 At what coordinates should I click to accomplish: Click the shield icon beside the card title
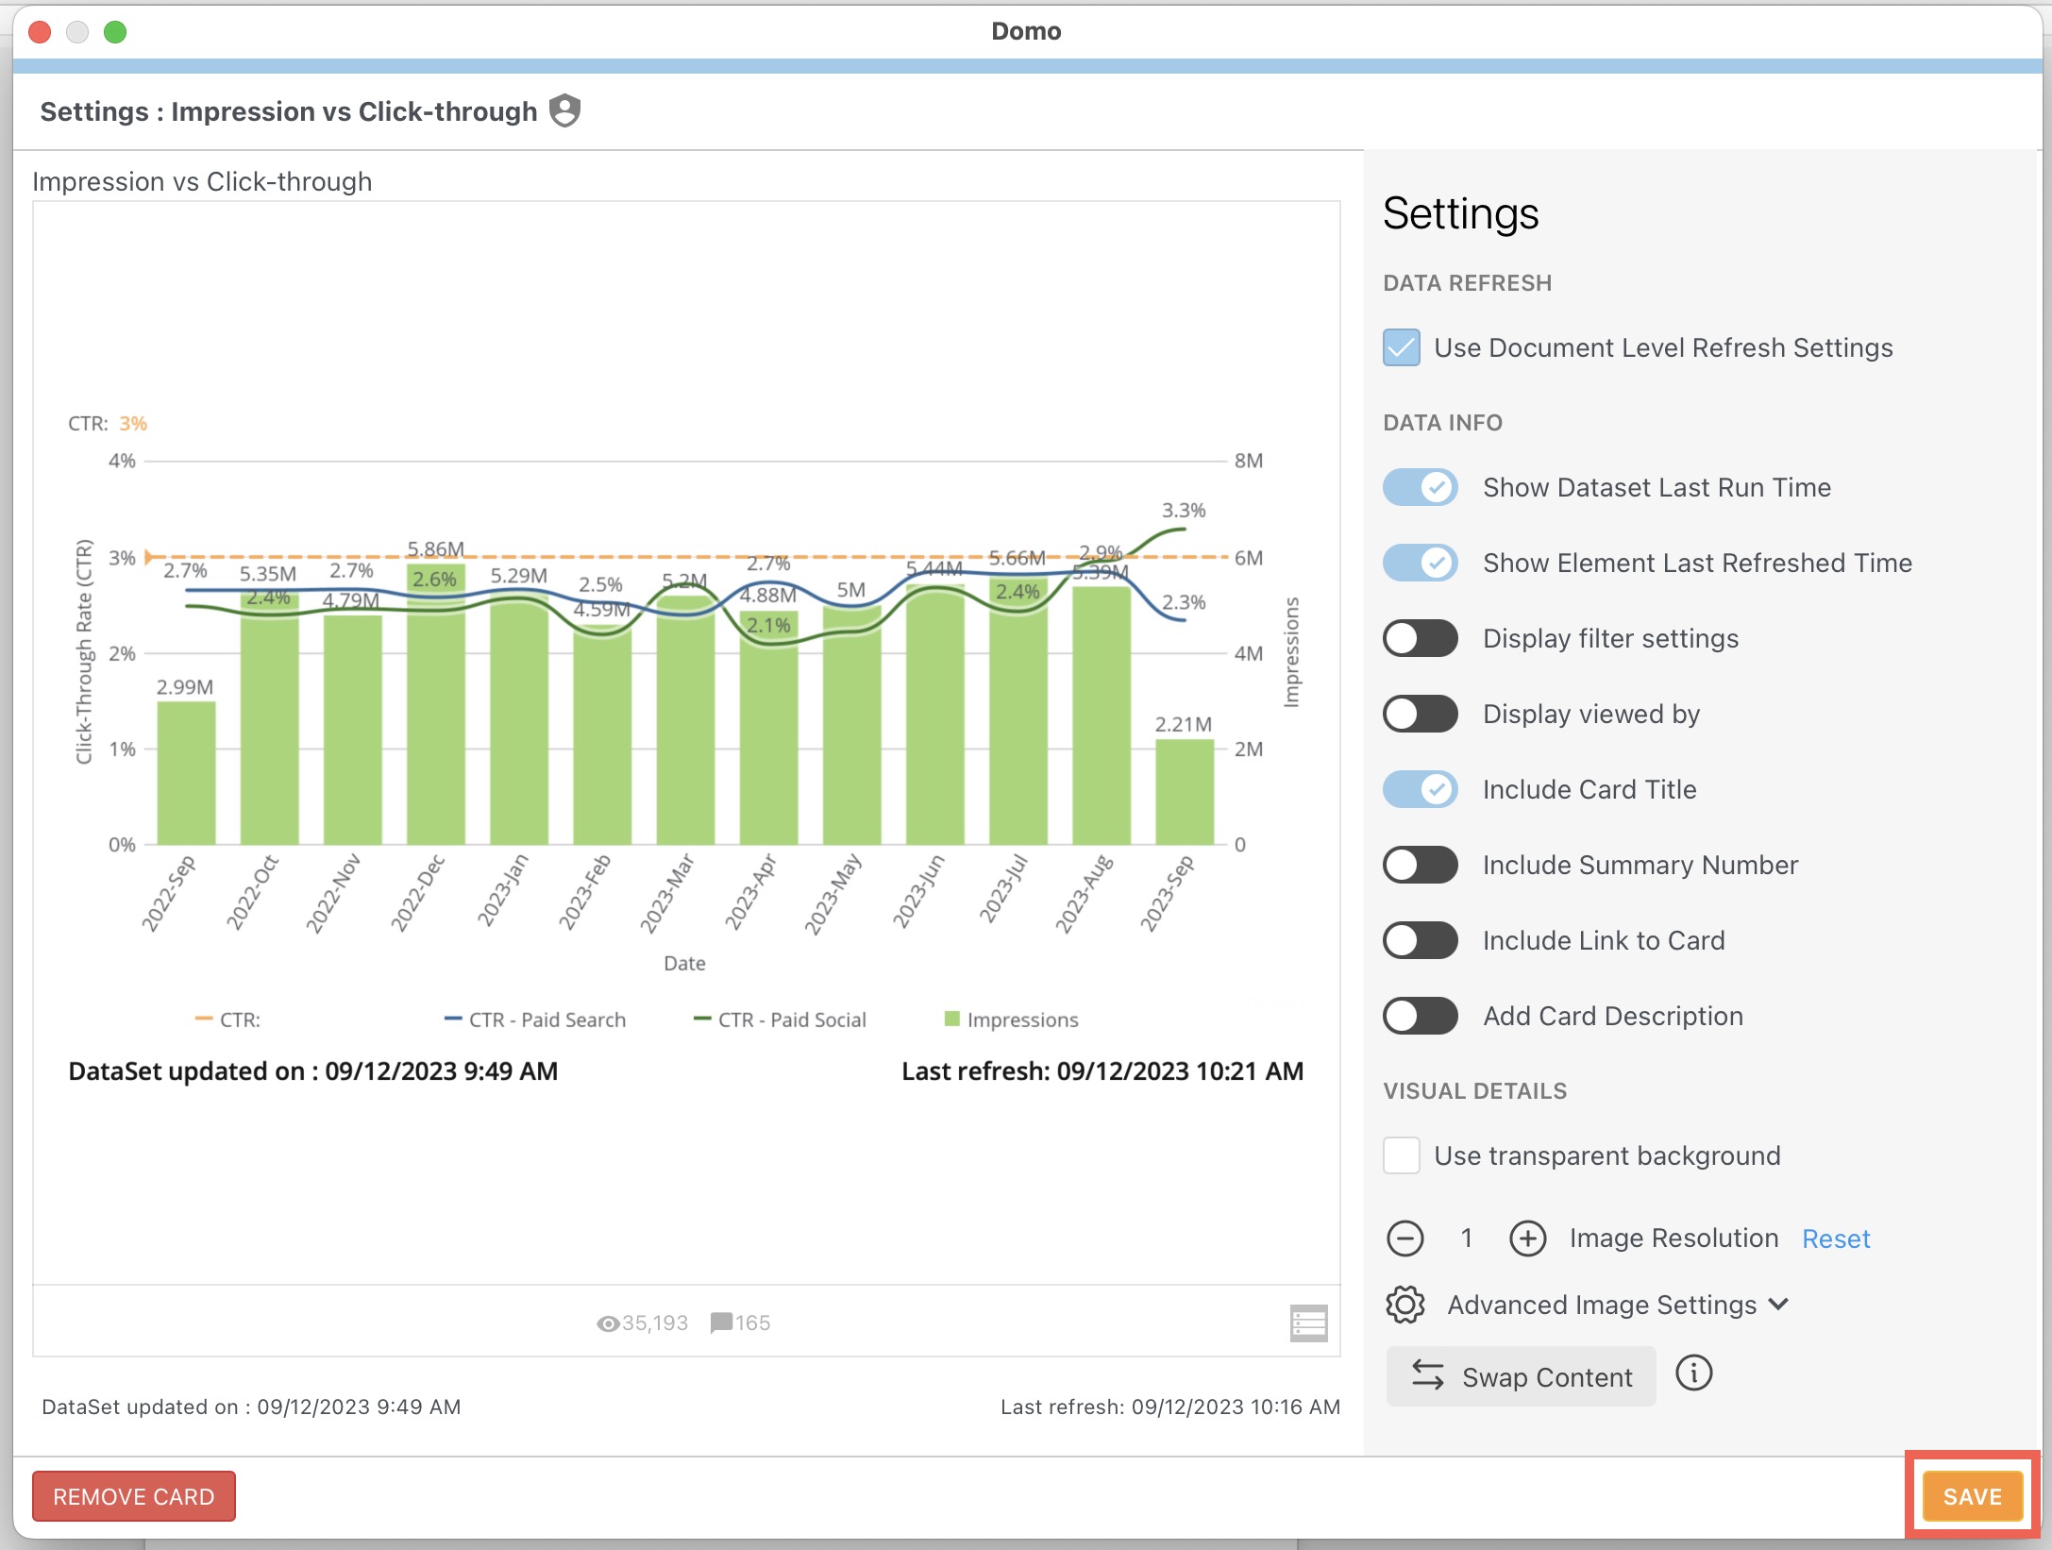coord(565,110)
